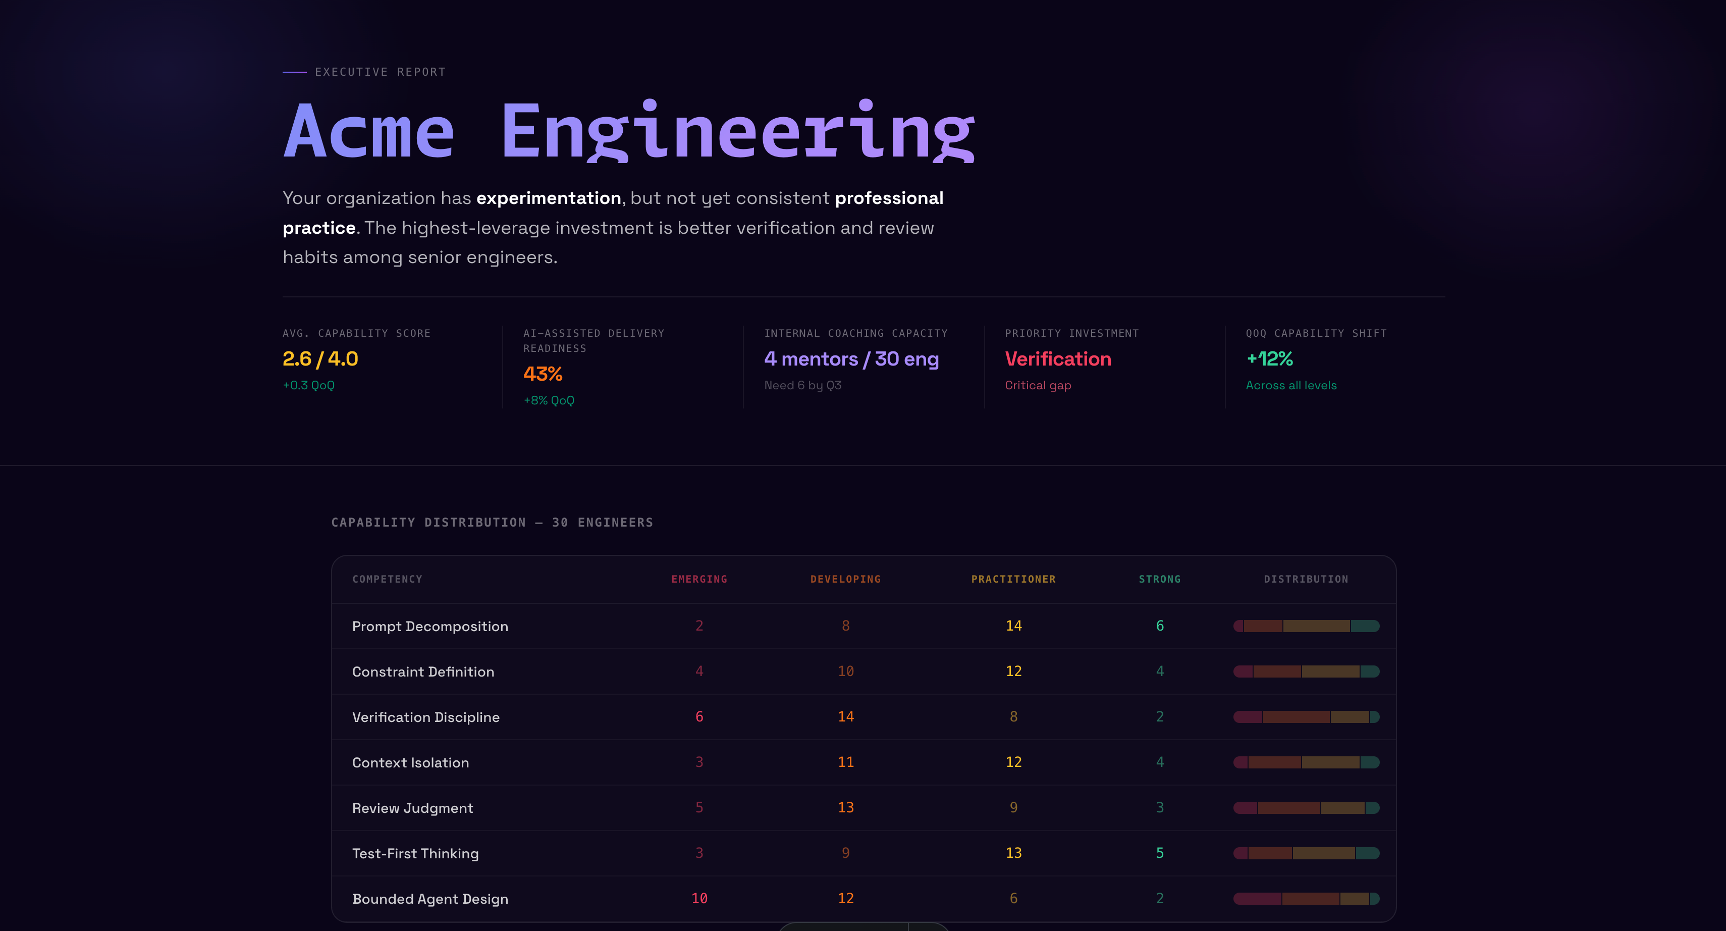Click the bold word experimentation

click(548, 198)
